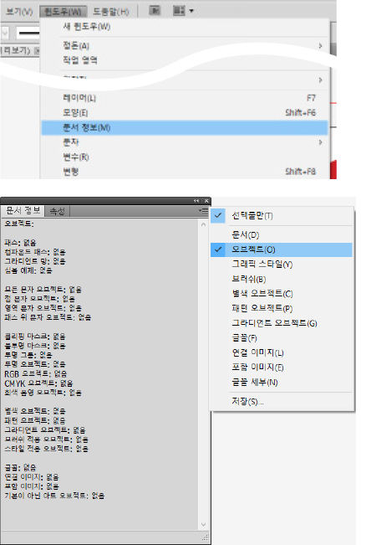Viewport: 366px width, 545px height.
Task: Choose 글꼴(F) in the flyout menu
Action: [x=282, y=338]
